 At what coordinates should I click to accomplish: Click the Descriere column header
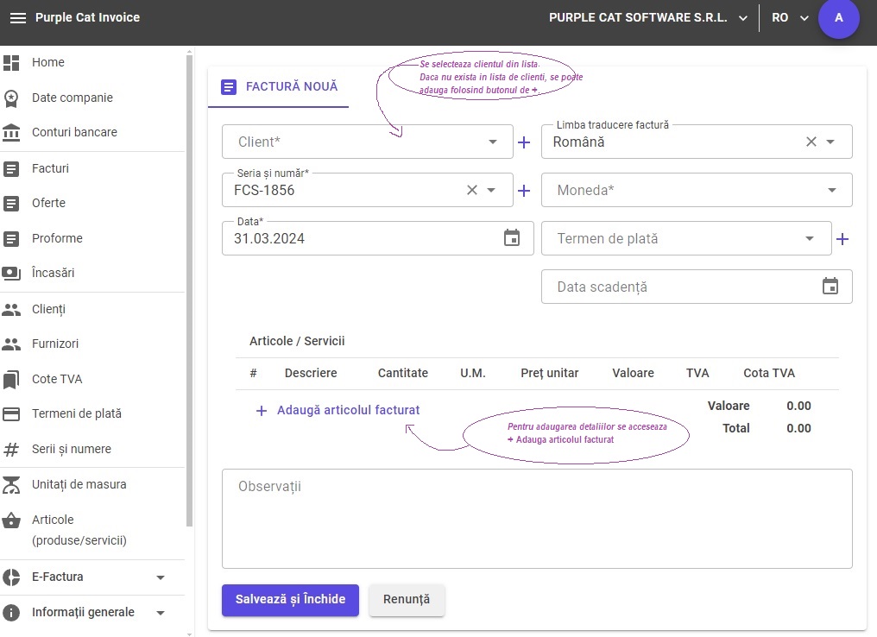point(311,373)
